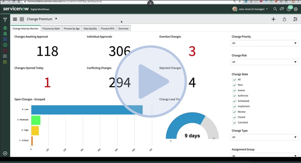Uncheck the New change state checkbox

coord(234,85)
